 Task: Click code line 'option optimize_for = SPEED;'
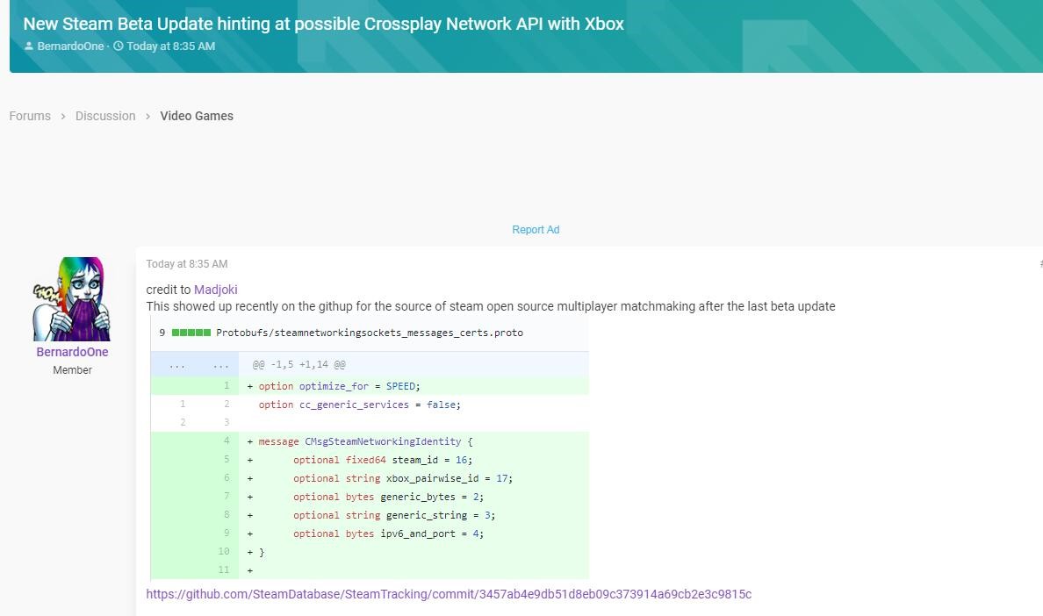[x=339, y=386]
